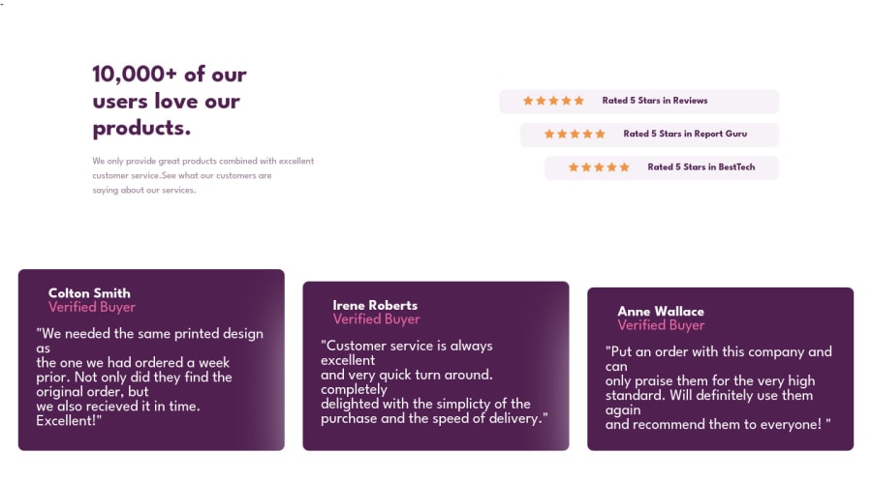The height and width of the screenshot is (484, 872).
Task: Open the Colton Smith testimonial card
Action: coord(151,360)
